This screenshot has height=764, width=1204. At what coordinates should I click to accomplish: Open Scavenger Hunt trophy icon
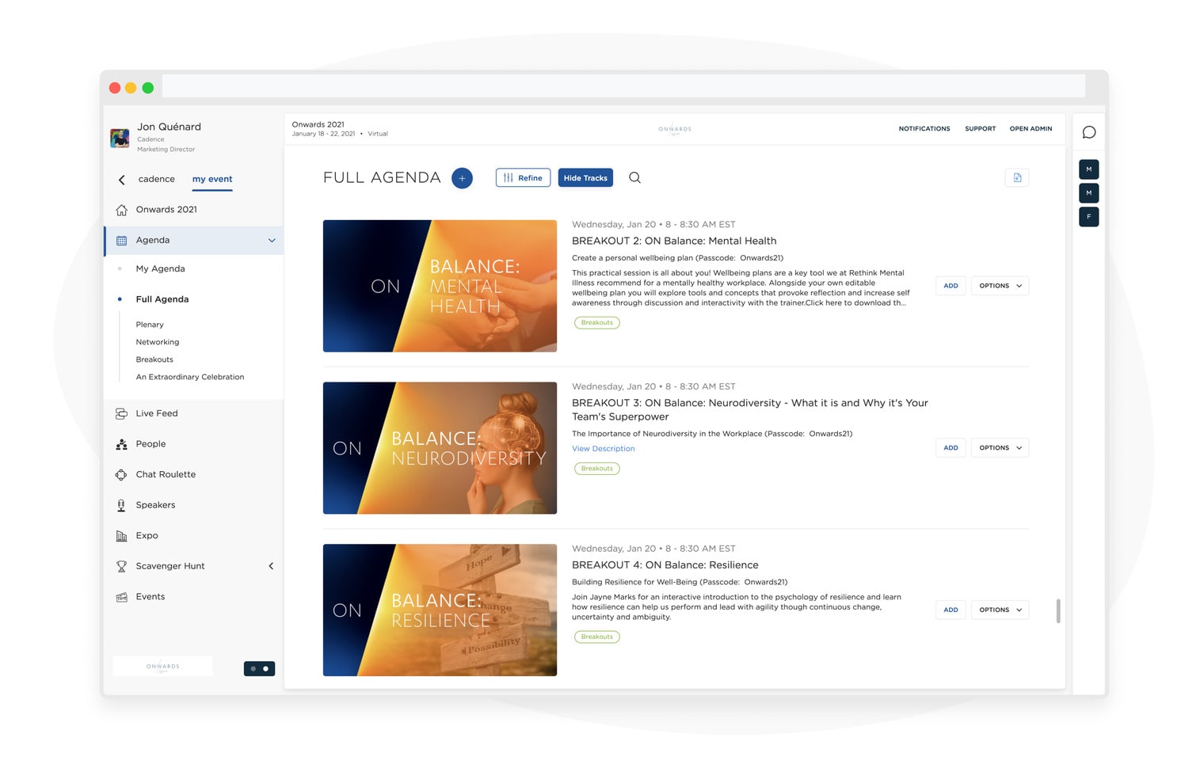click(x=121, y=566)
